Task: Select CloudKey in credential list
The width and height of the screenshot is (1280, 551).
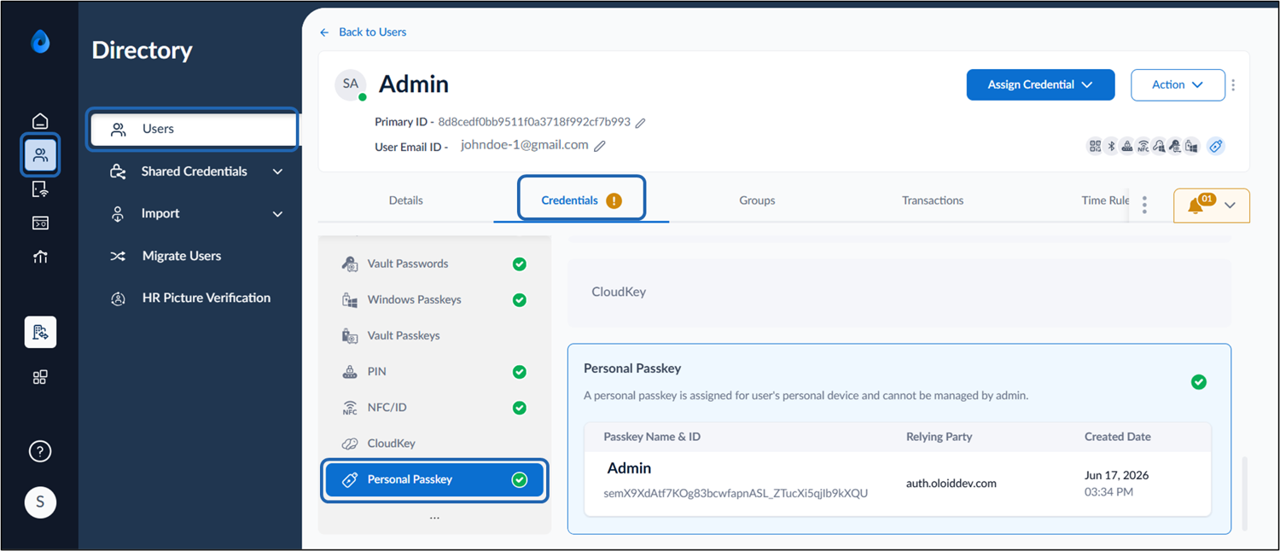Action: coord(434,444)
